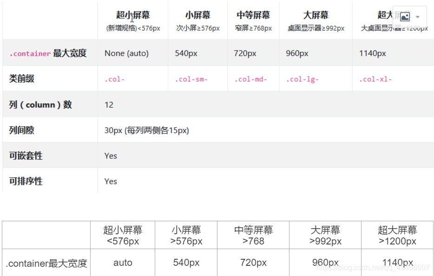This screenshot has width=434, height=276.
Task: Select the '小屏幕' header in the upper table
Action: click(198, 15)
